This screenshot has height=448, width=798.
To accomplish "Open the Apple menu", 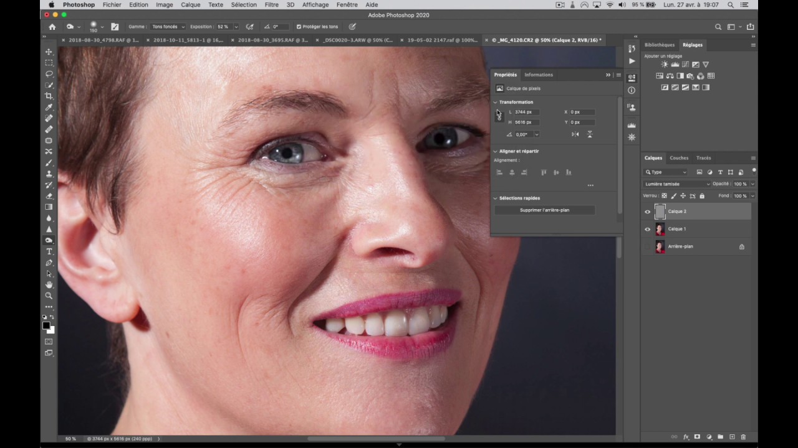I will (51, 4).
